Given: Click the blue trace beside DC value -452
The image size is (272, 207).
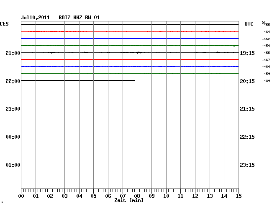Looking at the screenshot, I should pyautogui.click(x=130, y=39).
